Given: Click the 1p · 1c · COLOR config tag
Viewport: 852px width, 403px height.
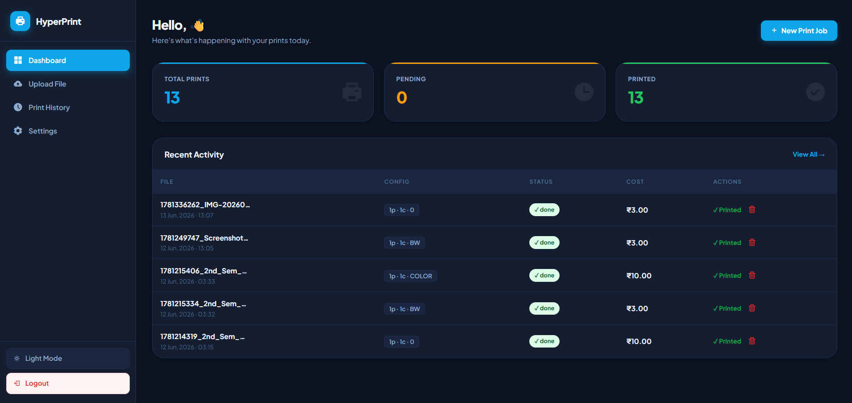Looking at the screenshot, I should (410, 276).
